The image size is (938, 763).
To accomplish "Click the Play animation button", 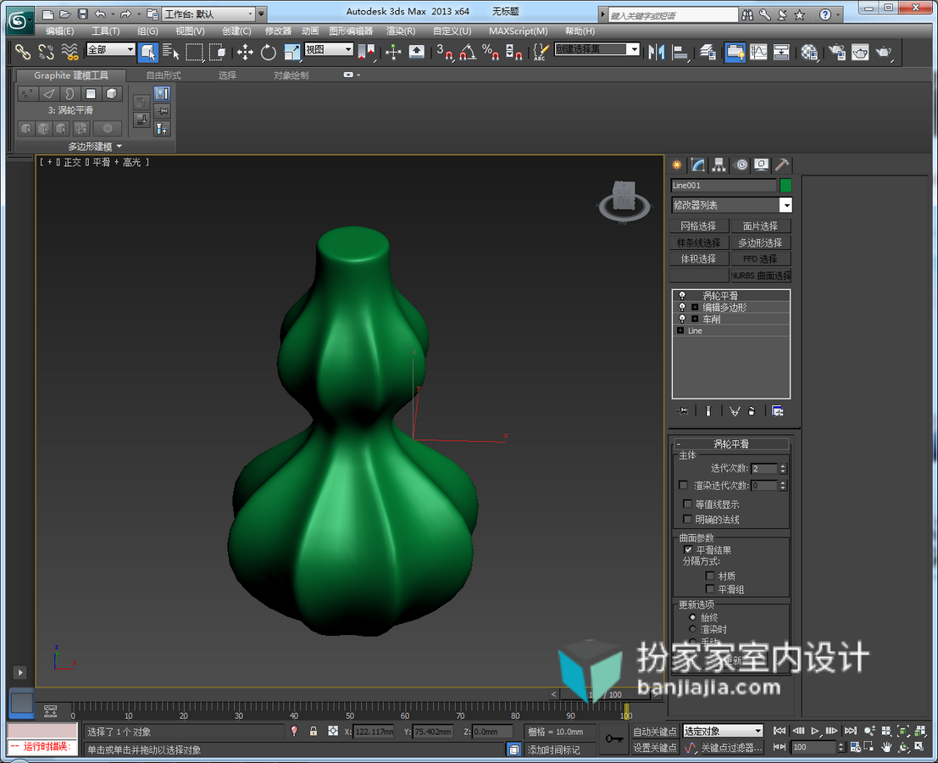I will 815,731.
